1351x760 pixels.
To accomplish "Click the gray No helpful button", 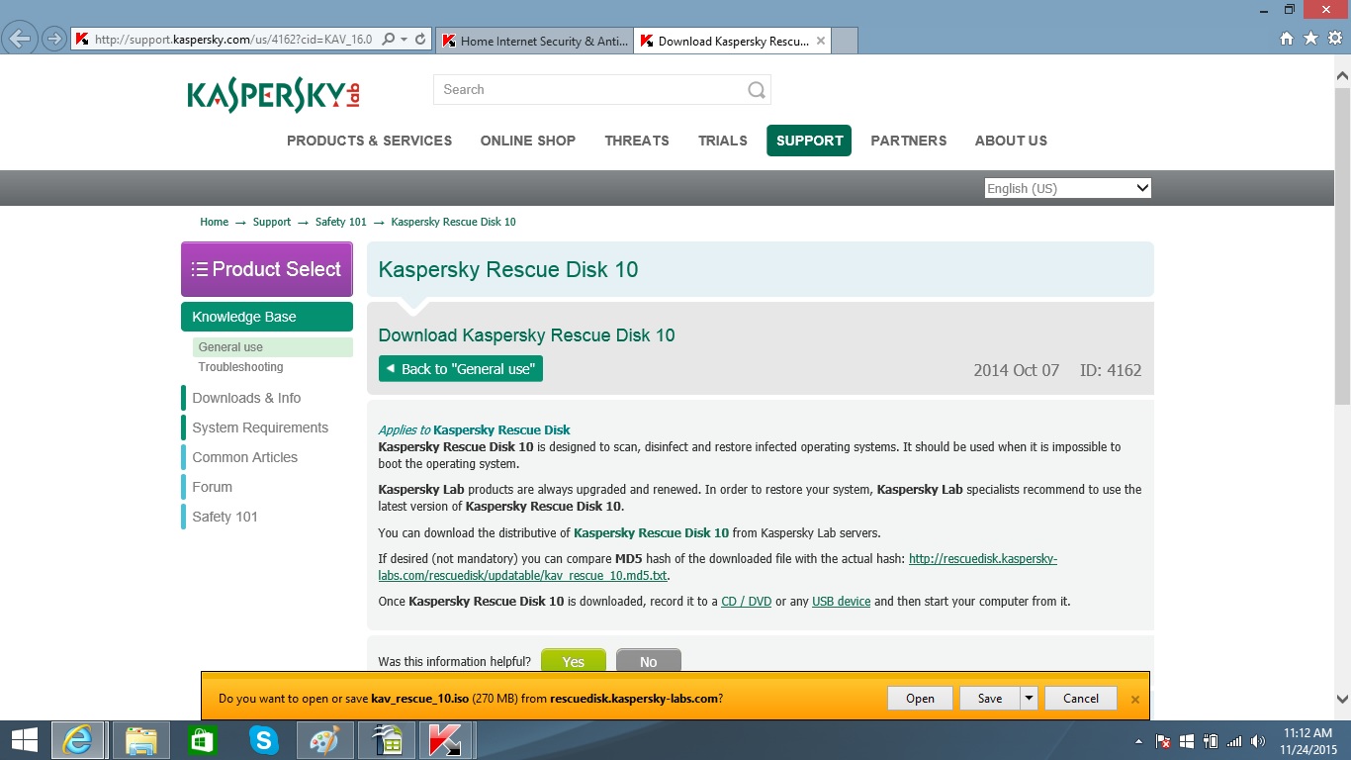I will [x=649, y=662].
